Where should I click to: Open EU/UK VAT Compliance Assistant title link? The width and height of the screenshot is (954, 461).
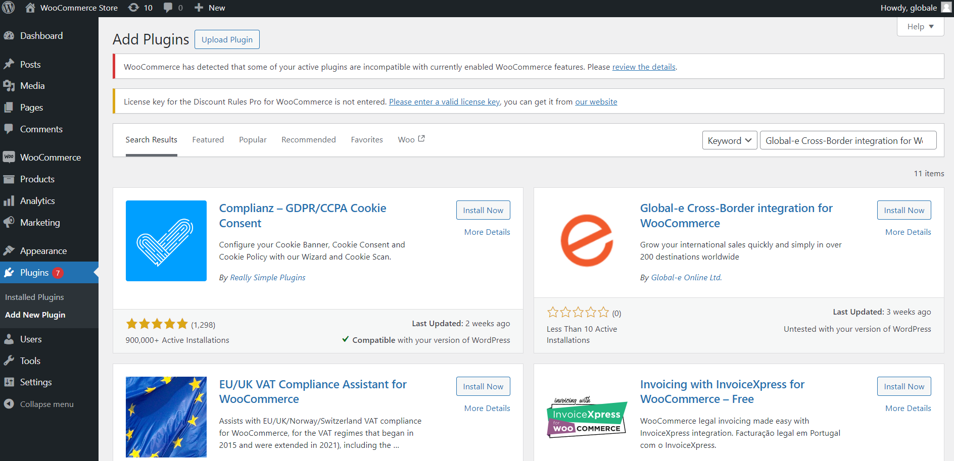(313, 392)
